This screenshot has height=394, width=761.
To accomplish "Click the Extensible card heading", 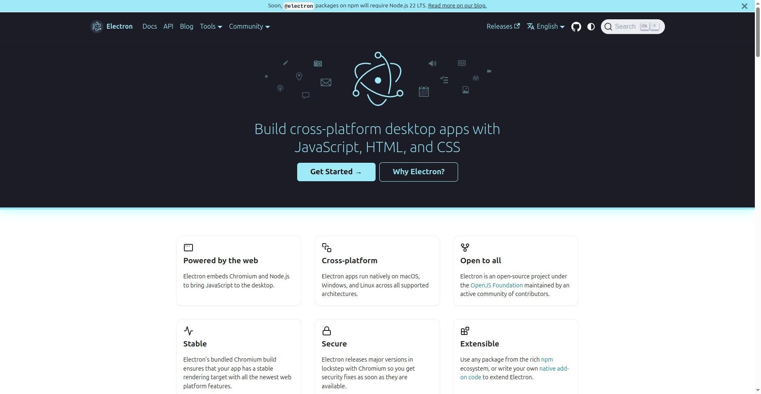I will pyautogui.click(x=479, y=344).
